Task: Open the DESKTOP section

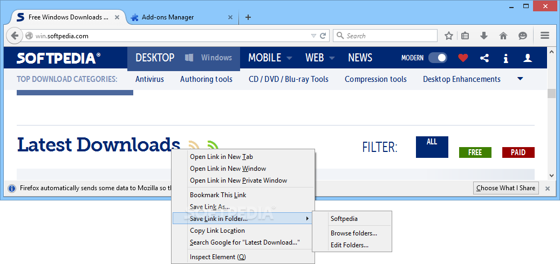Action: point(155,58)
